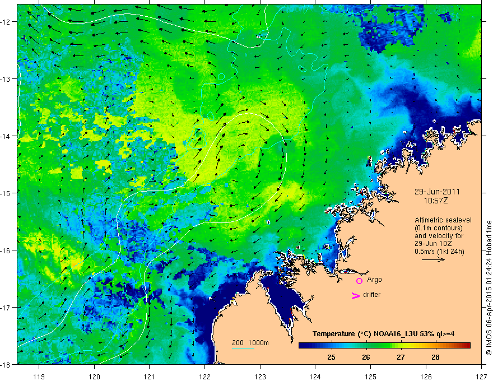
Task: Click the latitude axis label -13
Action: (x=6, y=79)
